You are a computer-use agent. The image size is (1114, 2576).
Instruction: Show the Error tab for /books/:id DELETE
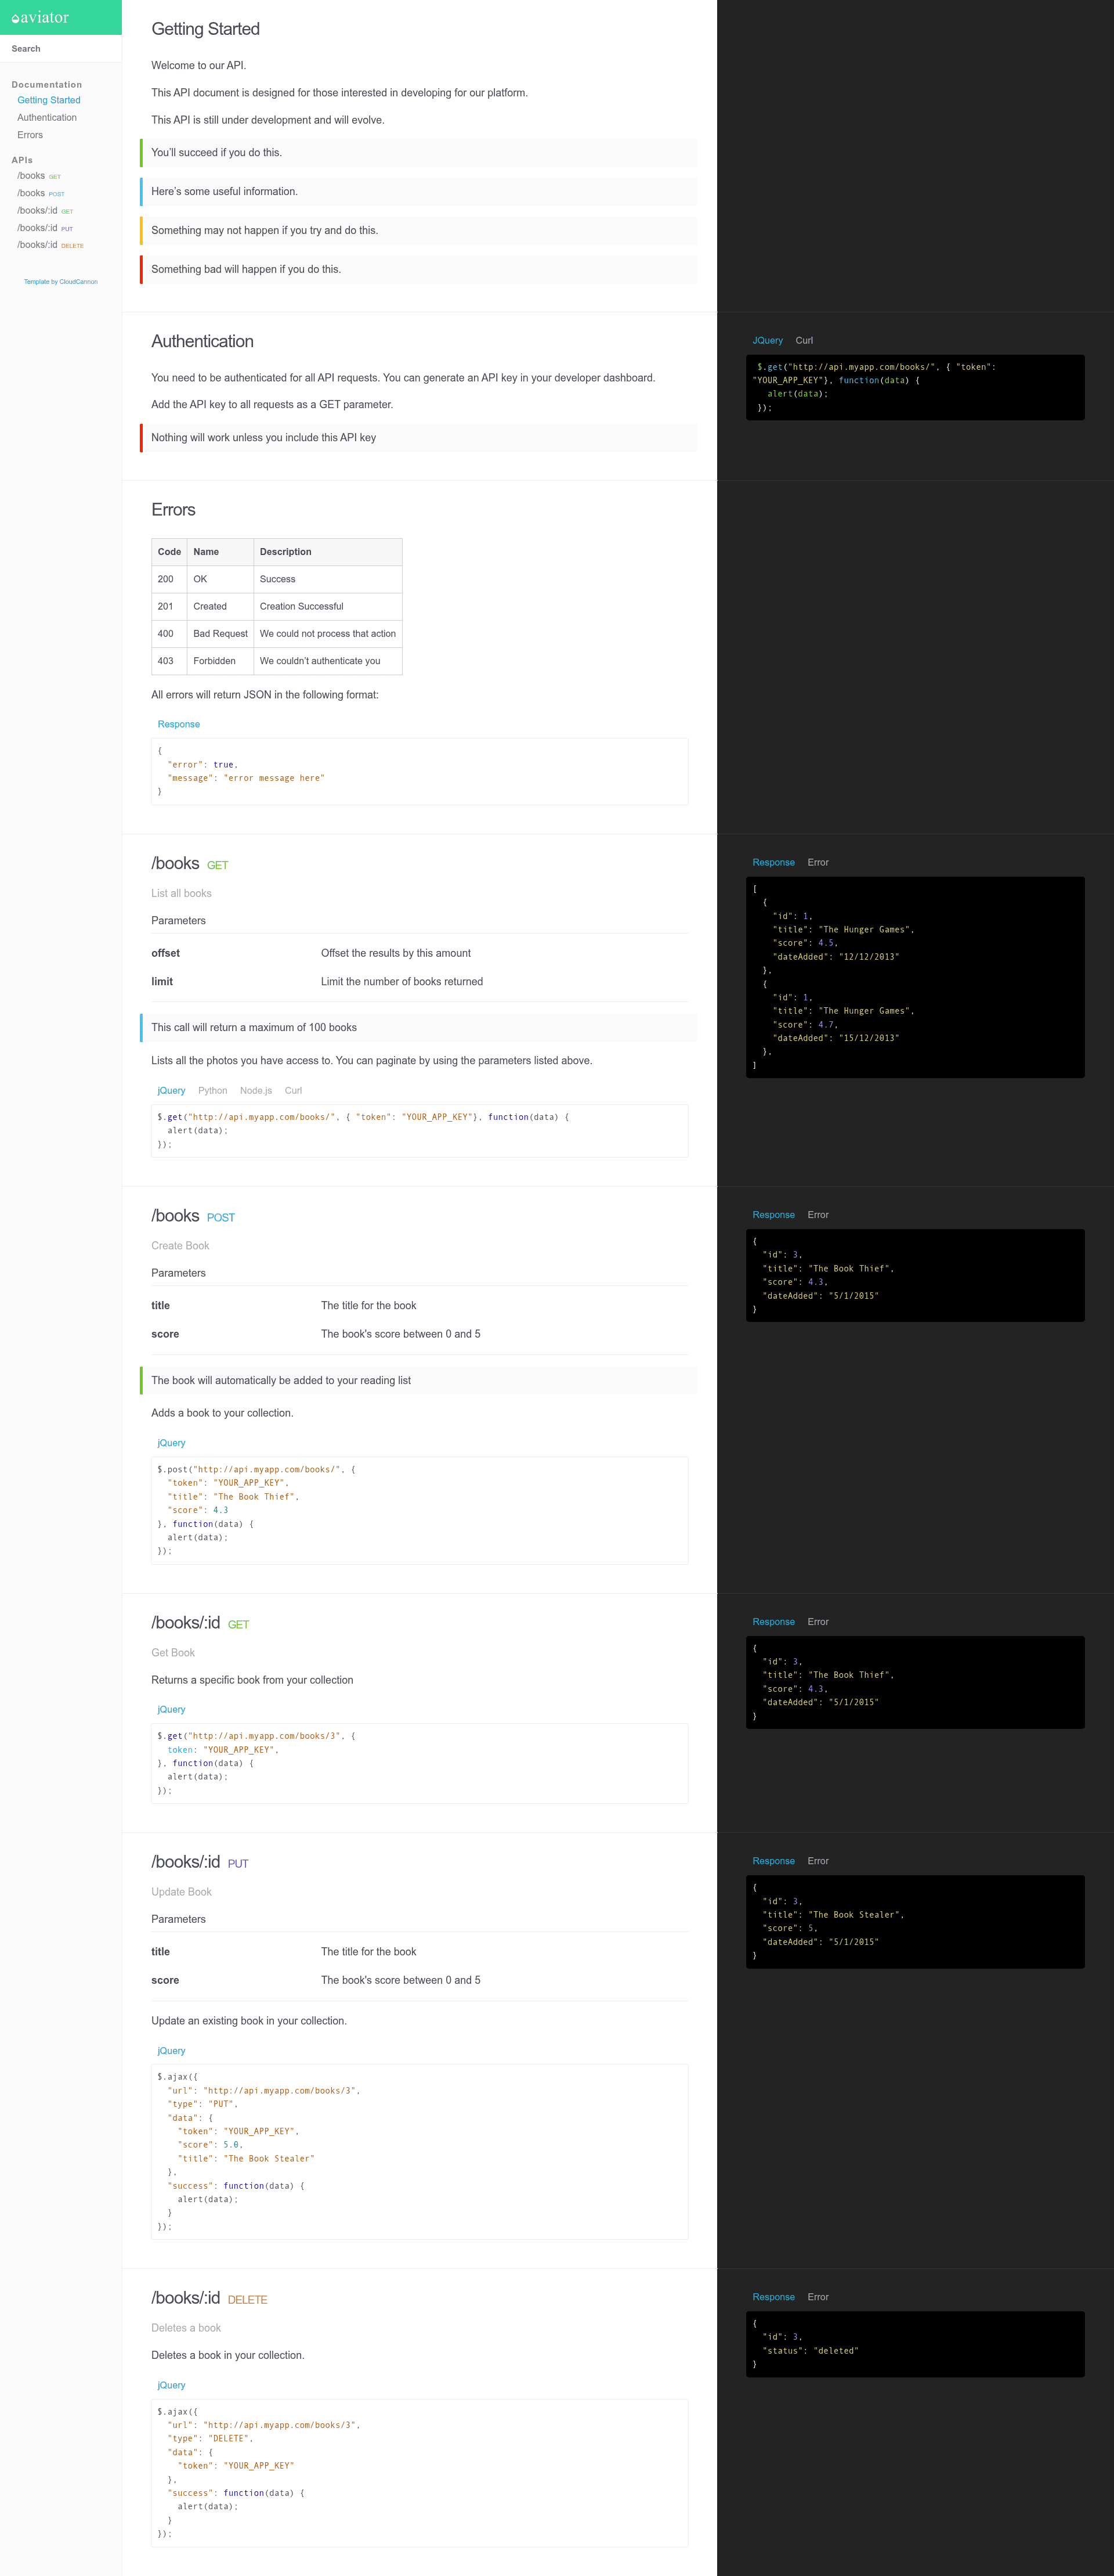coord(818,2297)
